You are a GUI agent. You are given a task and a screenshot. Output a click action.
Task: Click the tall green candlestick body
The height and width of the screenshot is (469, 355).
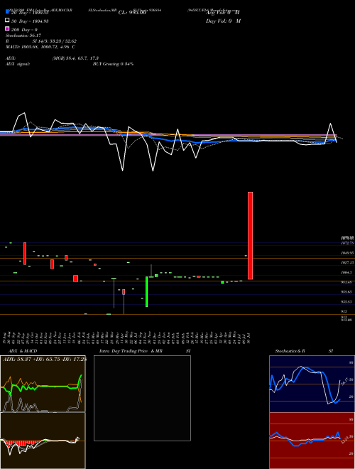(146, 291)
